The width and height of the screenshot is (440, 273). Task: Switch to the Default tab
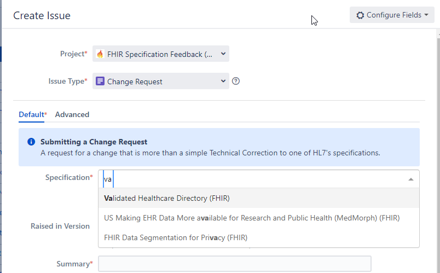click(x=31, y=114)
